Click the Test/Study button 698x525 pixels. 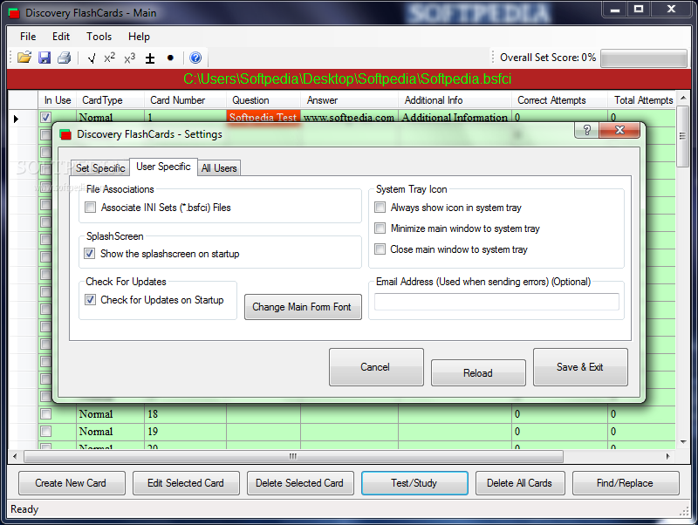[415, 483]
